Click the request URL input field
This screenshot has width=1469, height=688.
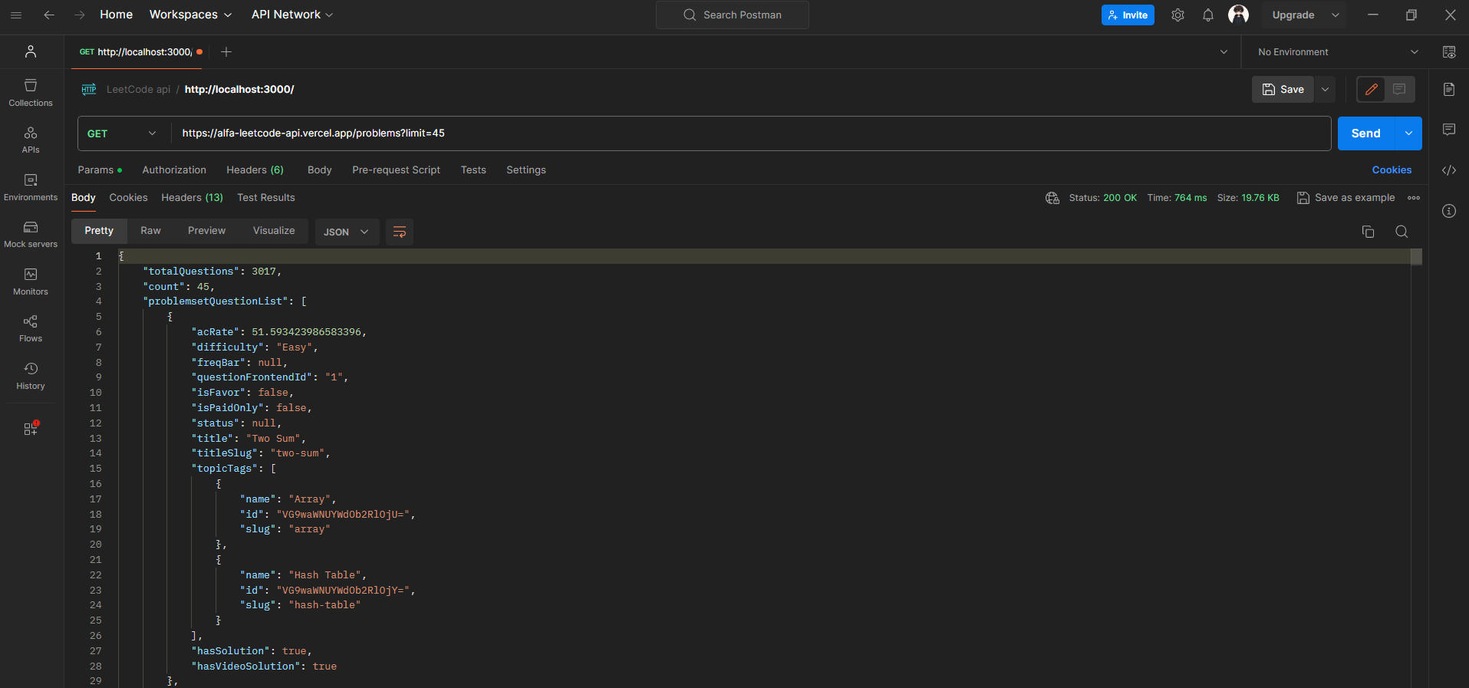[690, 133]
